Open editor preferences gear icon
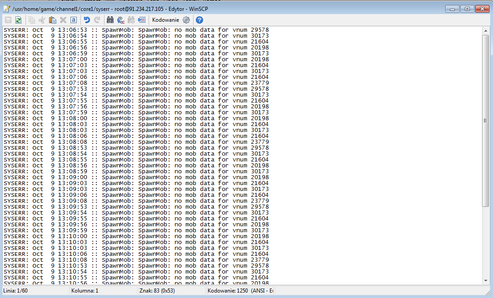493x298 pixels. click(x=186, y=20)
